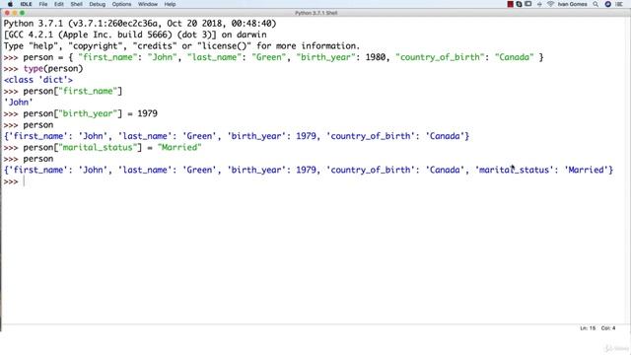Open Notification Center list icon
Screen dimensions: 631x355
619,4
